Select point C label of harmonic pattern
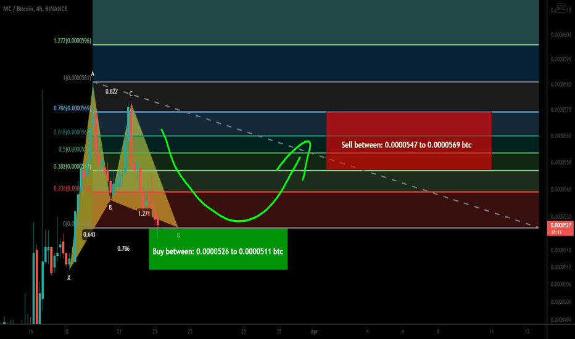 click(x=131, y=94)
